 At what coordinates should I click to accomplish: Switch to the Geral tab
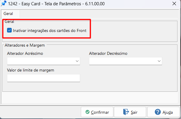[8, 14]
